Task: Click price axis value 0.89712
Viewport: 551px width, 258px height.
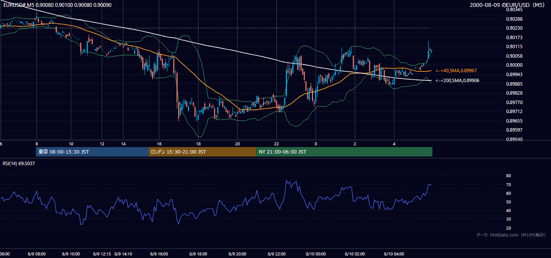Action: click(514, 111)
